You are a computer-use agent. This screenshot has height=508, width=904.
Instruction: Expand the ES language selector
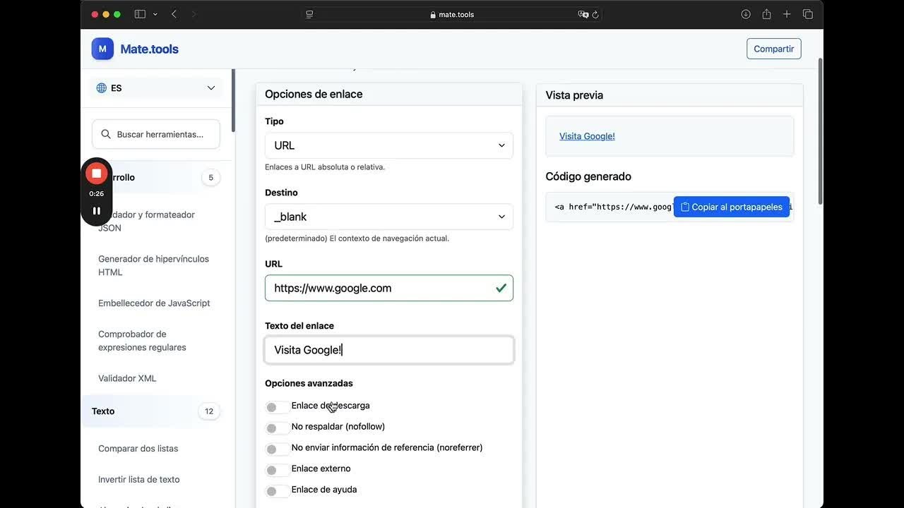coord(156,88)
